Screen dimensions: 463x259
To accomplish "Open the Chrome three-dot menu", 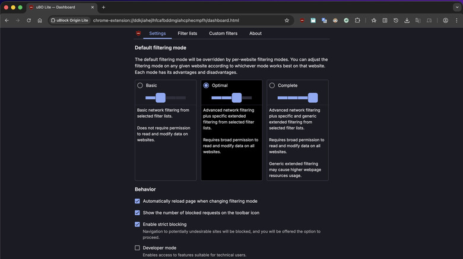I will click(x=456, y=20).
